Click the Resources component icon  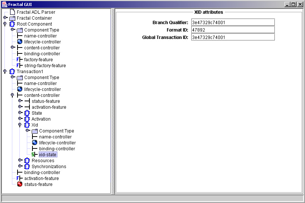tap(27, 161)
